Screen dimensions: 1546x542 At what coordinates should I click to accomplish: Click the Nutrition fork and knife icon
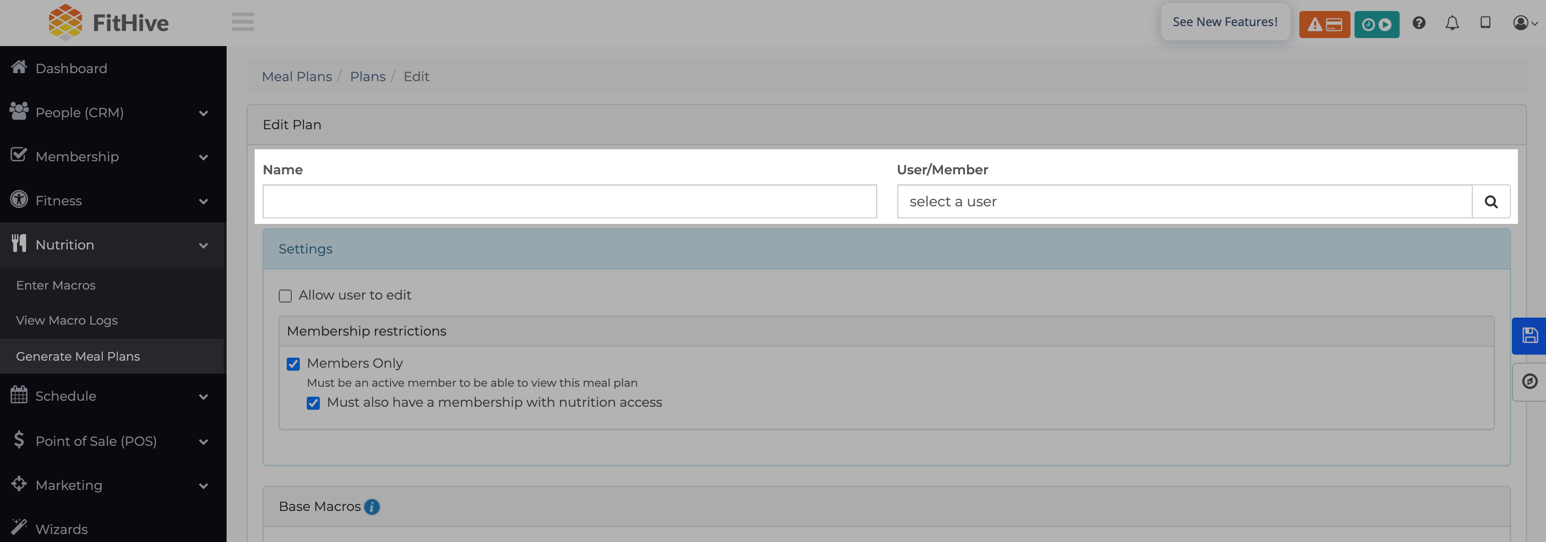pyautogui.click(x=19, y=243)
